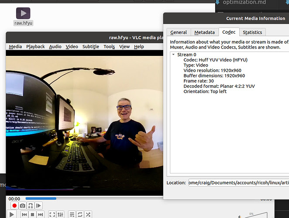Take a snapshot with the camera icon
Viewport: 289px width, 218px height.
tap(23, 205)
